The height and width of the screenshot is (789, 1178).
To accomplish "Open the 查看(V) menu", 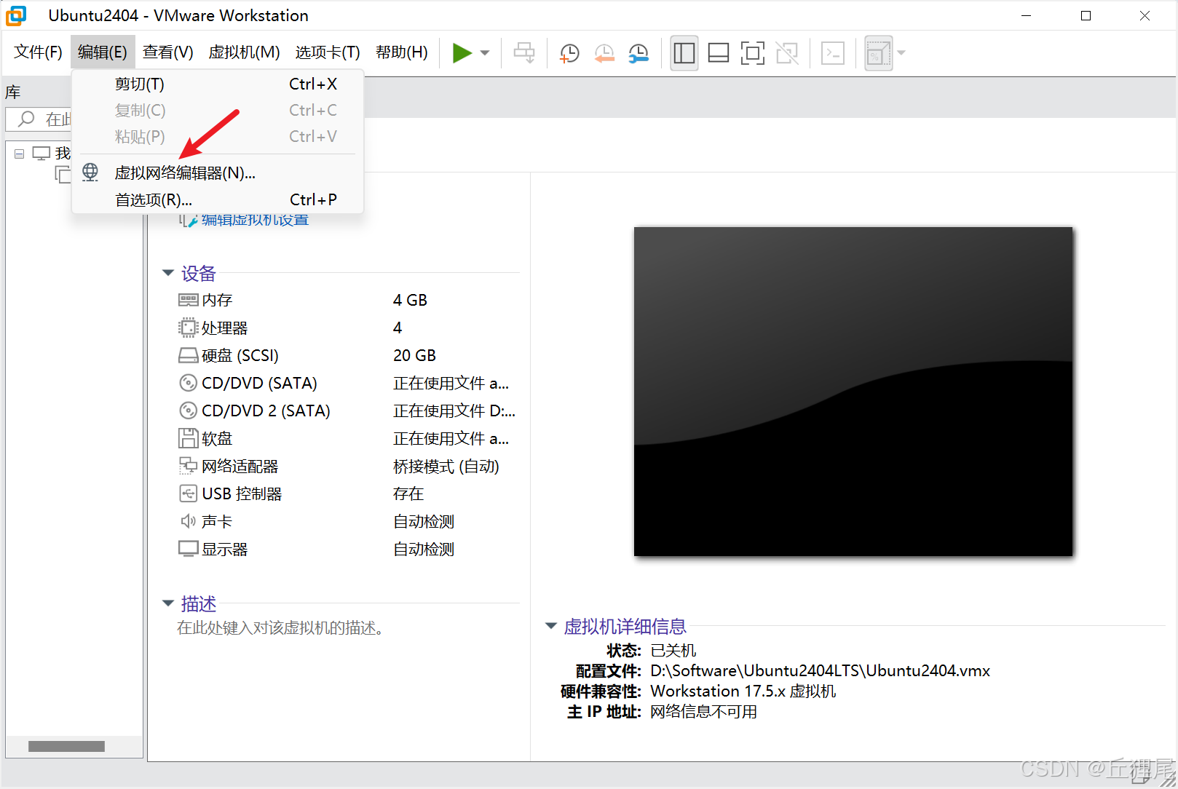I will 168,52.
